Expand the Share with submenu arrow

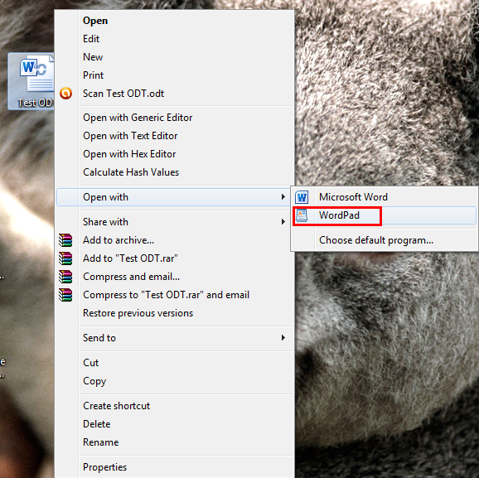[x=283, y=222]
